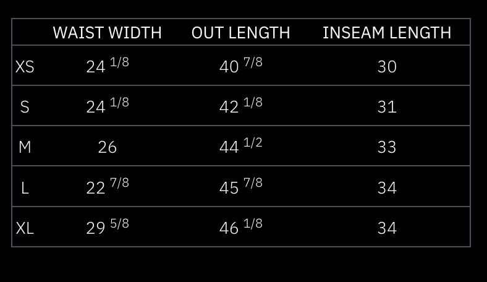Viewport: 487px width, 282px height.
Task: Click the WAIST WIDTH column header
Action: 107,33
